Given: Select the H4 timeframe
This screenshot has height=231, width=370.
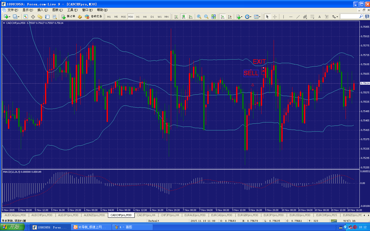Looking at the screenshot, I should click(x=145, y=17).
